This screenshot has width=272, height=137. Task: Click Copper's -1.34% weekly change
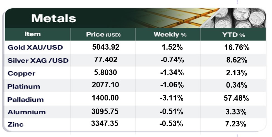[x=172, y=73]
